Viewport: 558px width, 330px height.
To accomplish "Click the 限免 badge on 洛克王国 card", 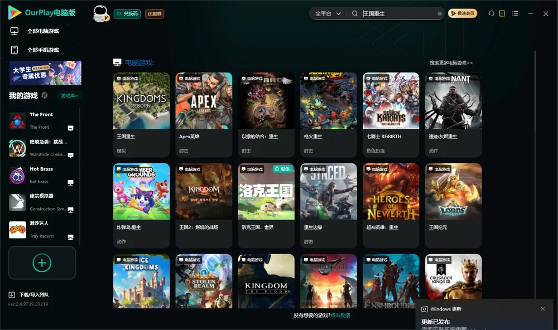I will (282, 169).
